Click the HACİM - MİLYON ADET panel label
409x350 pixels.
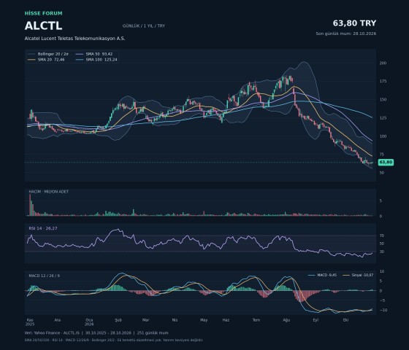(x=48, y=192)
